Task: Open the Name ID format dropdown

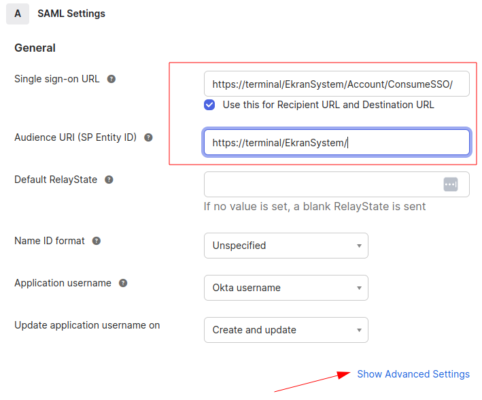Action: tap(286, 246)
